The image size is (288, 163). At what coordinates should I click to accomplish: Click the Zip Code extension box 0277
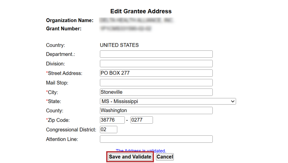pos(141,120)
